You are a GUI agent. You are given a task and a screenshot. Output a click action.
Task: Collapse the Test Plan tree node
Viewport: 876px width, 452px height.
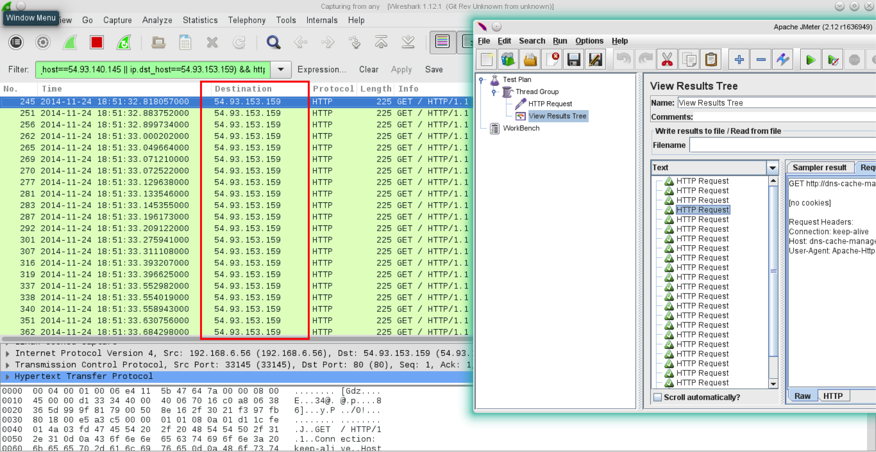point(481,80)
